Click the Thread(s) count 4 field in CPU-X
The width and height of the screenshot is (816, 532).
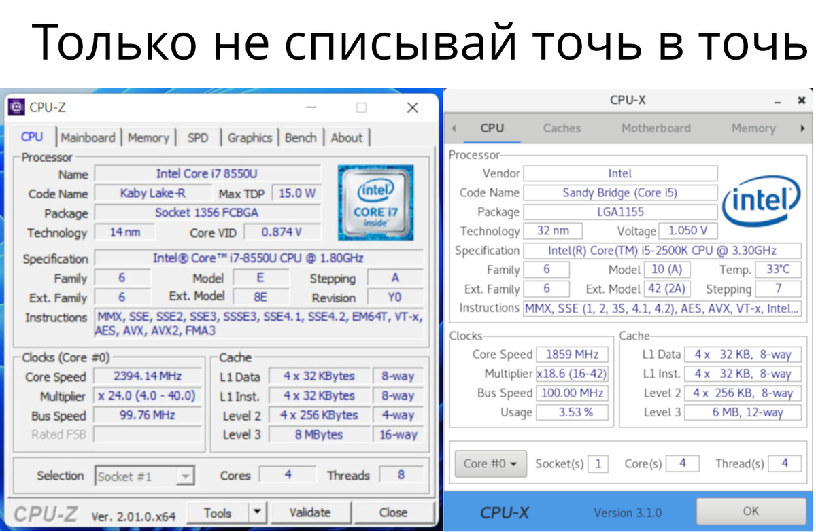pos(785,463)
